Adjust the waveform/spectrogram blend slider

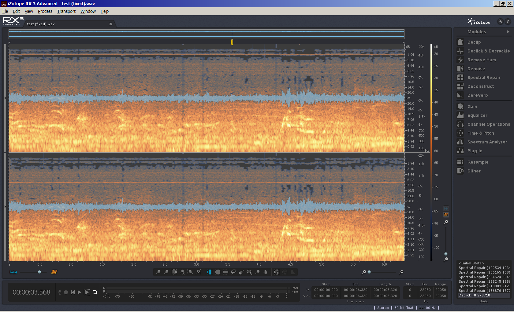click(39, 272)
